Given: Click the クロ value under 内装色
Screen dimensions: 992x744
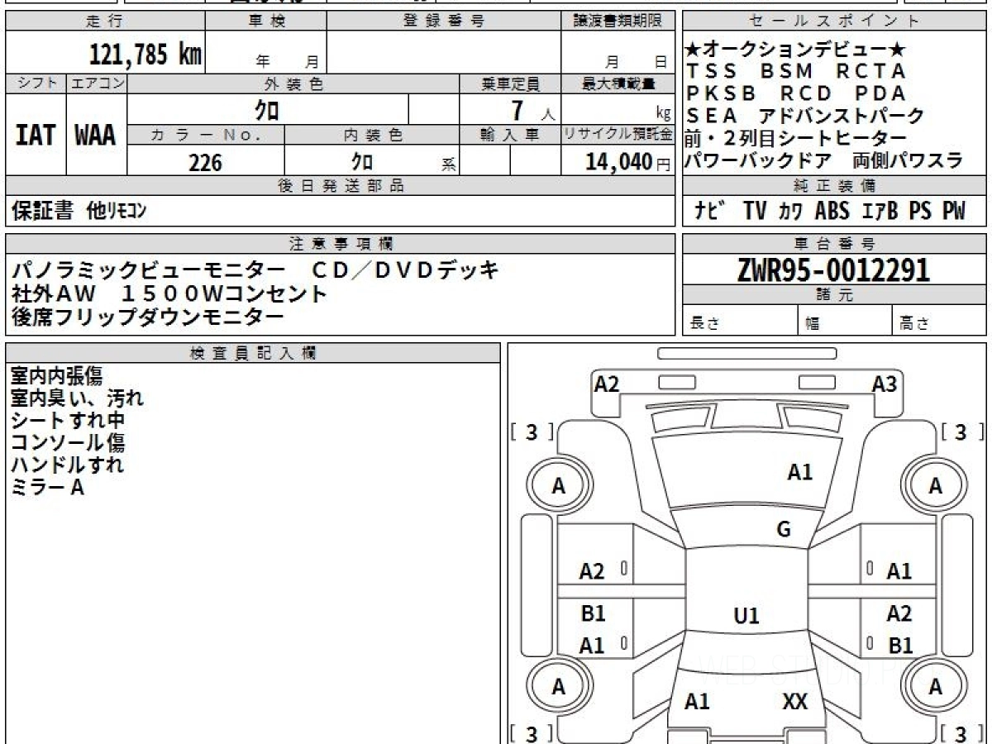Looking at the screenshot, I should pos(362,161).
